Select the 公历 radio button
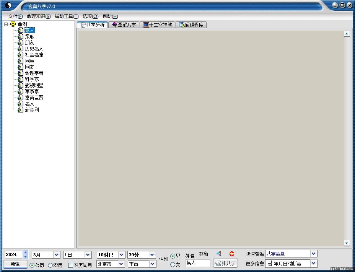 point(32,265)
